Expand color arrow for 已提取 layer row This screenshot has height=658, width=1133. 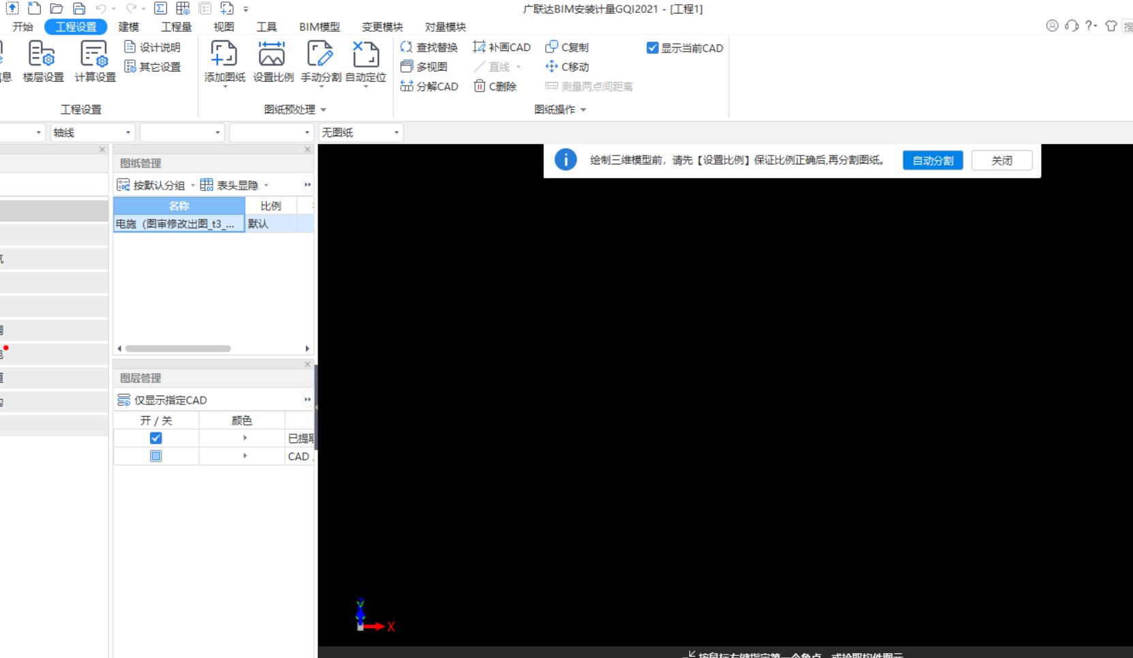click(245, 438)
